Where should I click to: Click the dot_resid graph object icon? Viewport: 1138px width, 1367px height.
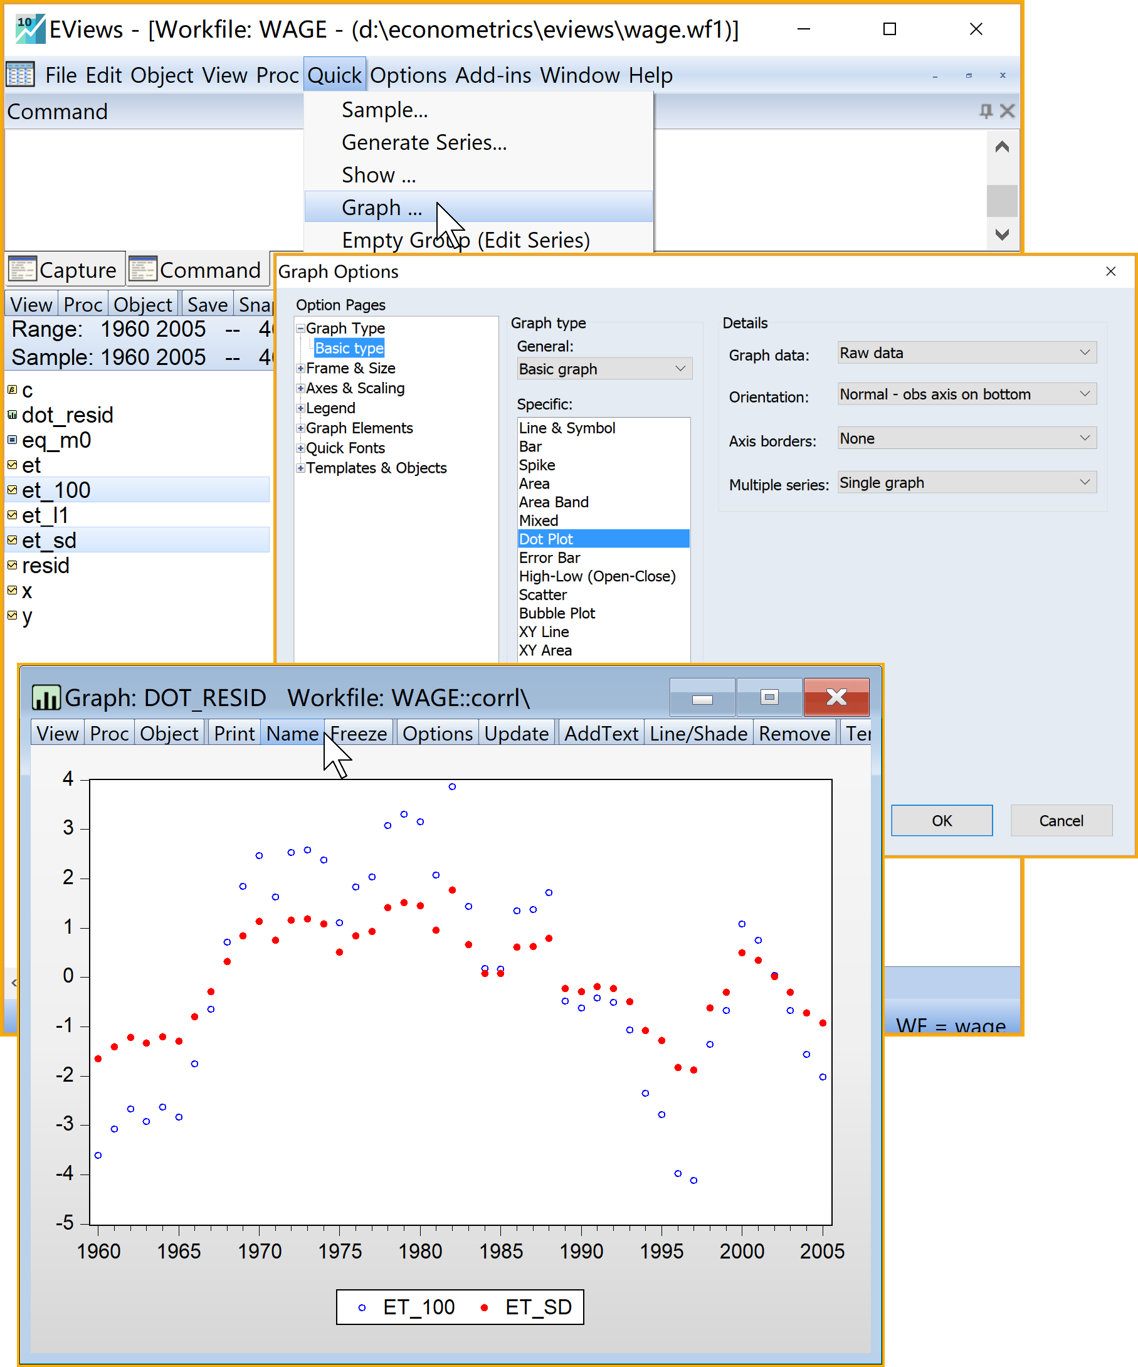tap(12, 414)
